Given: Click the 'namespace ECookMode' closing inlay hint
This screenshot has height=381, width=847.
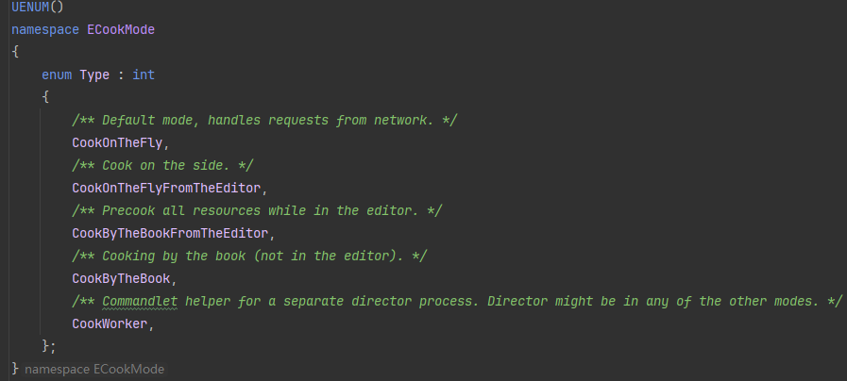Looking at the screenshot, I should 93,370.
